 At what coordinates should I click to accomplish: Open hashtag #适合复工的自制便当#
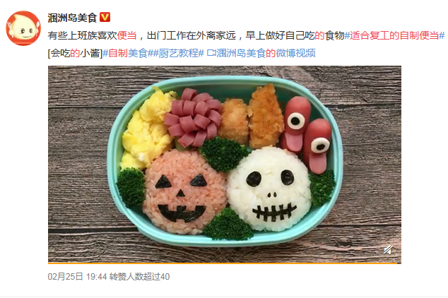[394, 35]
